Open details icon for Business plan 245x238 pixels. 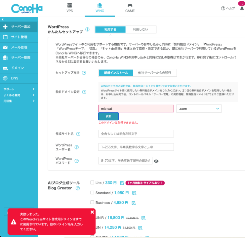click(134, 203)
